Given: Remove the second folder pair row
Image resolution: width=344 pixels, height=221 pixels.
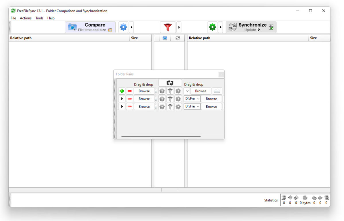Looking at the screenshot, I should coord(130,99).
